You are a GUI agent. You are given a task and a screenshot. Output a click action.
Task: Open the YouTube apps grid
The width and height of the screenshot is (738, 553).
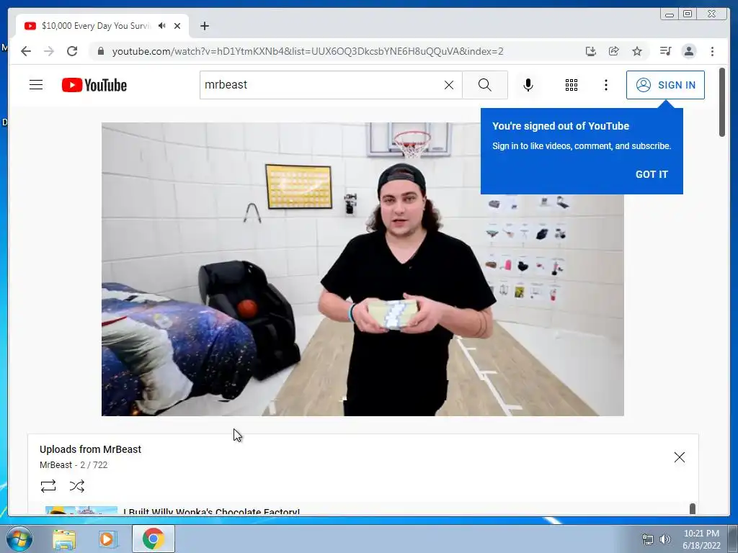point(572,85)
